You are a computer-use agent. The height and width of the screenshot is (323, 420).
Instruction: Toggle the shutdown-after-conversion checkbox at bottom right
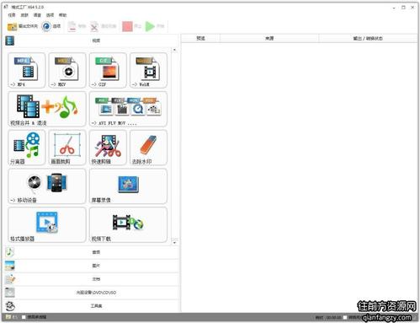click(345, 317)
